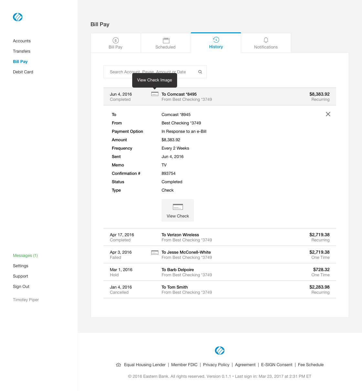362x391 pixels.
Task: Click the confirmation number 893754
Action: (169, 174)
